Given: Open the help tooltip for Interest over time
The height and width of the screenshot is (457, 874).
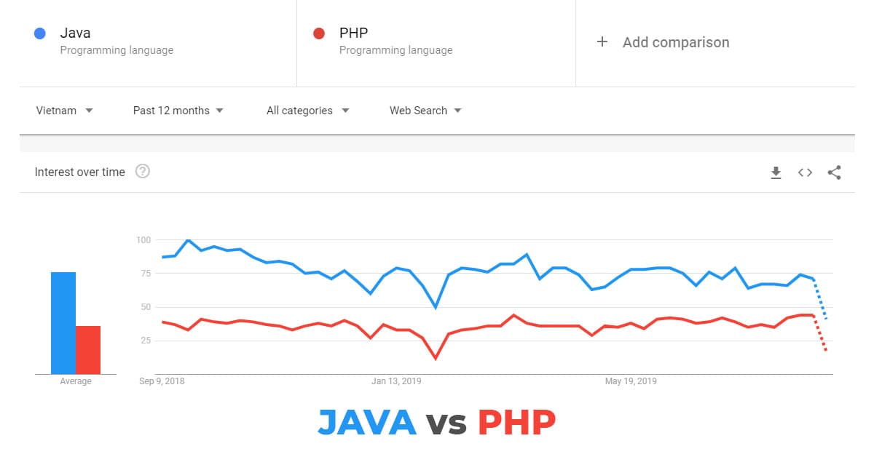Looking at the screenshot, I should click(x=143, y=171).
